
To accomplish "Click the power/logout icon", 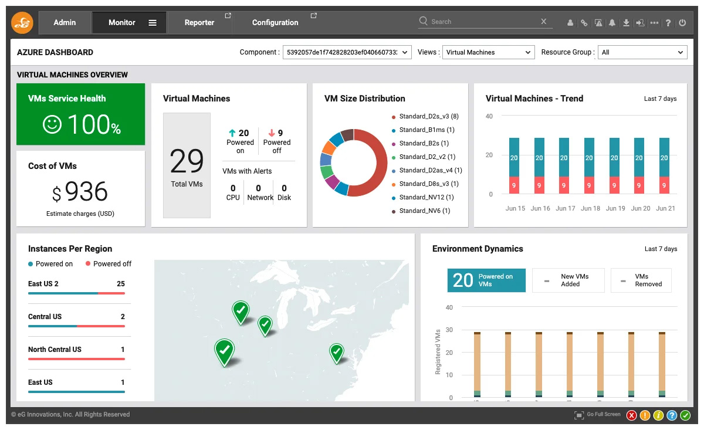I will point(682,23).
